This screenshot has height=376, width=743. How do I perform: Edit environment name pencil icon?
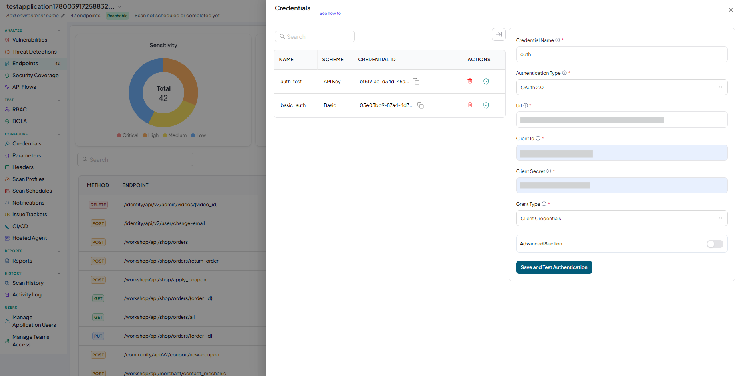click(x=62, y=16)
